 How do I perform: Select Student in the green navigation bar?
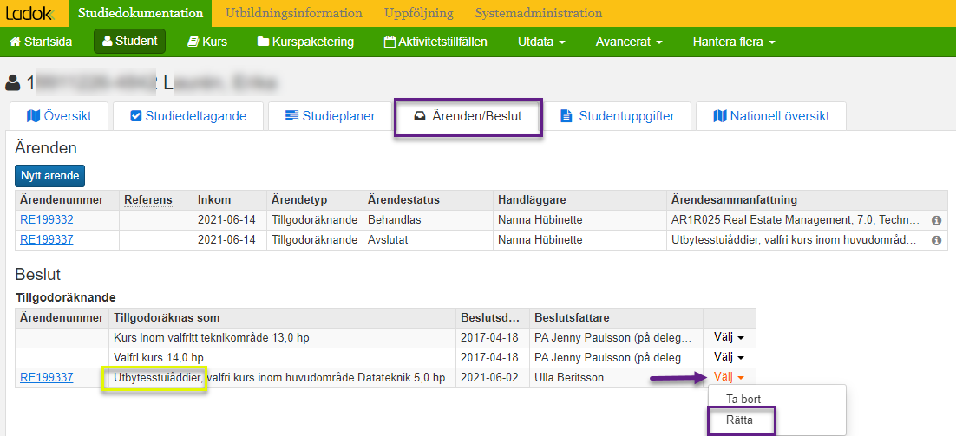pos(130,42)
